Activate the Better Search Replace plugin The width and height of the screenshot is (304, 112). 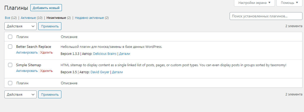27,53
